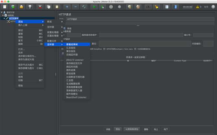Choose BeanShell Listener from submenu
The height and width of the screenshot is (135, 217).
pos(77,97)
